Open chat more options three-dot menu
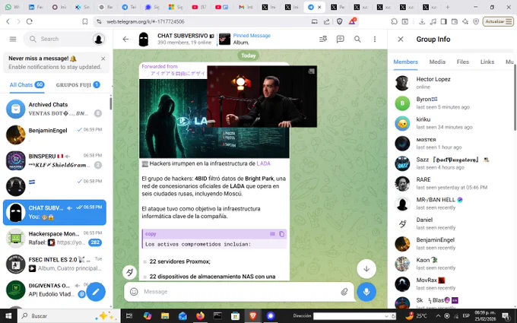The width and height of the screenshot is (517, 323). tap(375, 39)
